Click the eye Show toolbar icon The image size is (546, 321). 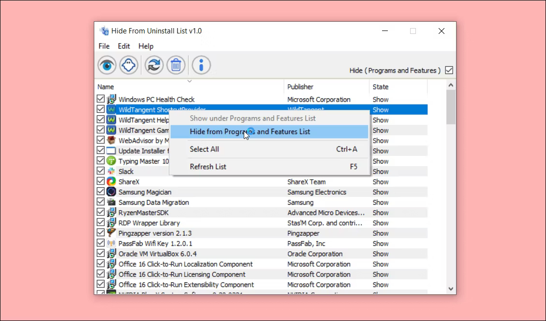point(107,65)
